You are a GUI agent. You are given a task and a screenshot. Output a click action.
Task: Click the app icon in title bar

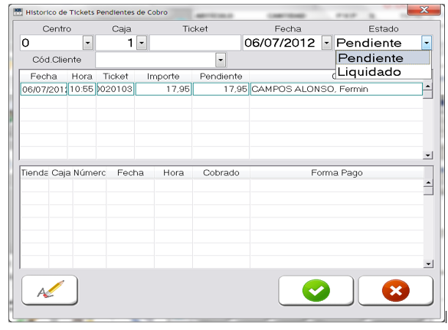(x=18, y=12)
